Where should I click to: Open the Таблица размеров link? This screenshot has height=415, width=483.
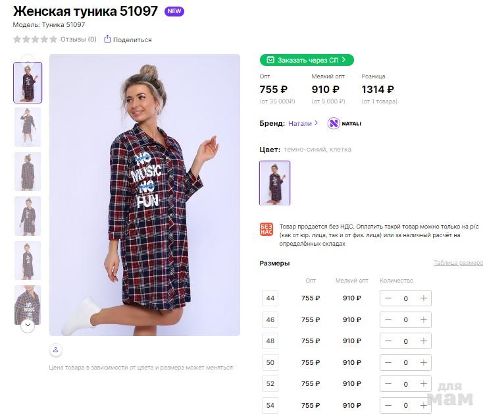458,263
